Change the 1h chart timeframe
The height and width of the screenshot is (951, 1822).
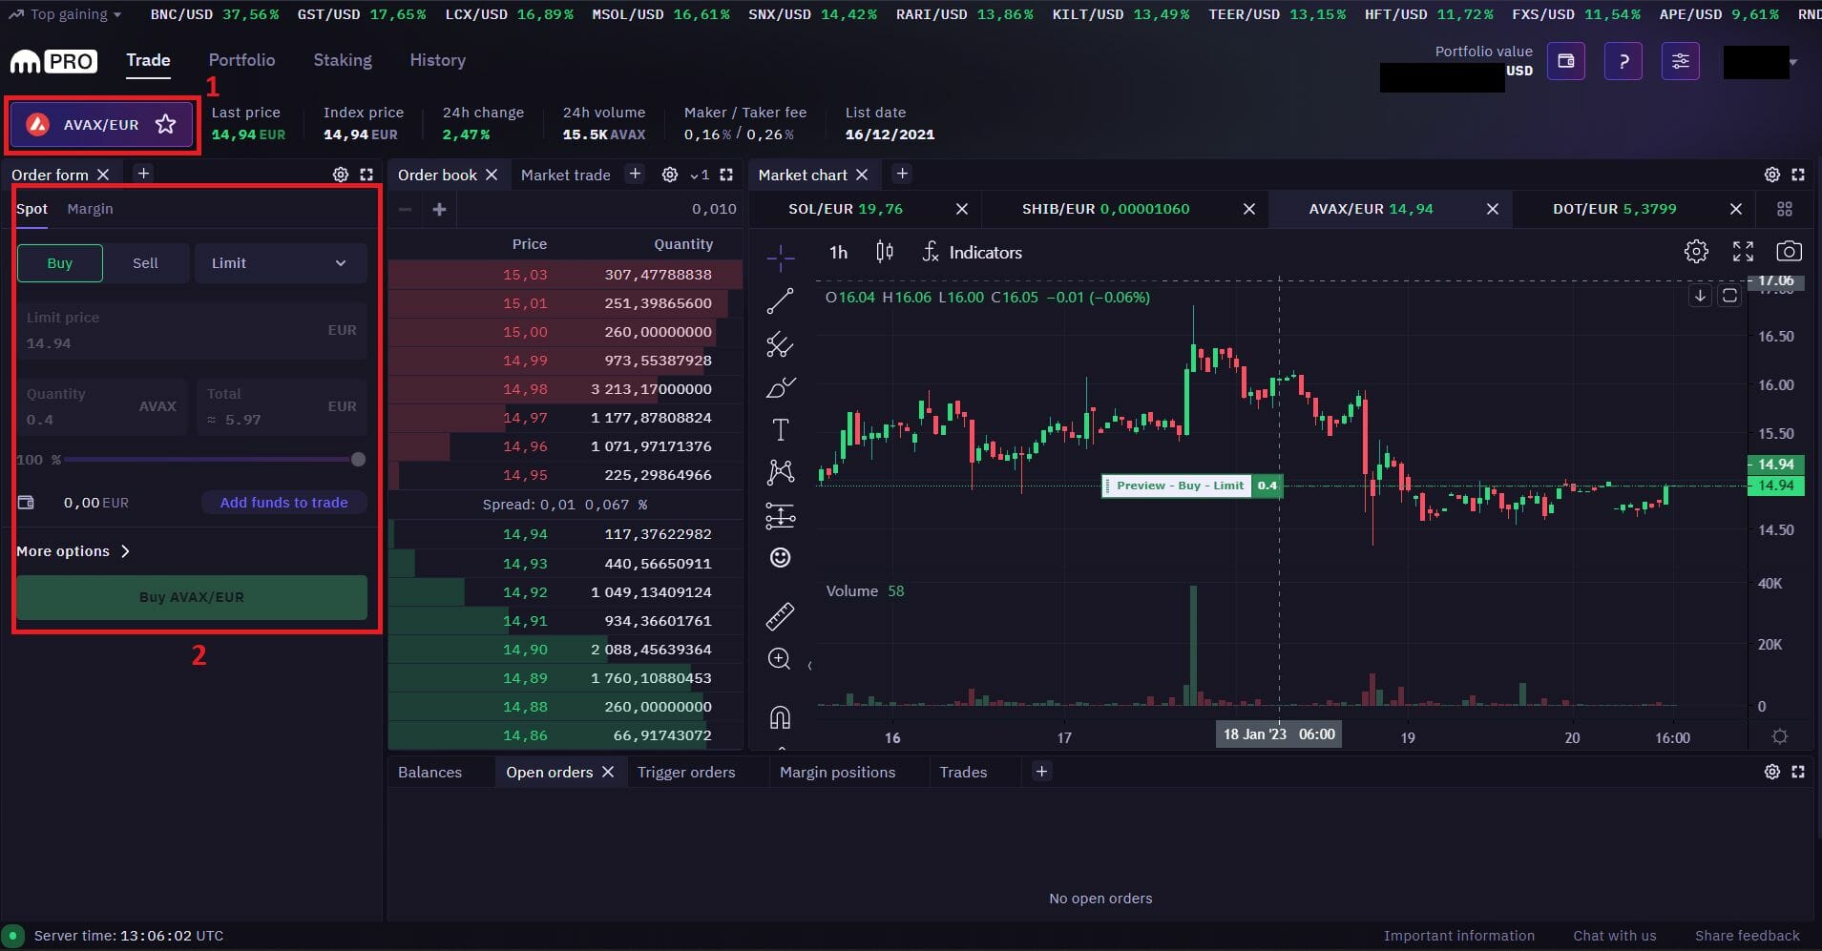(x=838, y=252)
